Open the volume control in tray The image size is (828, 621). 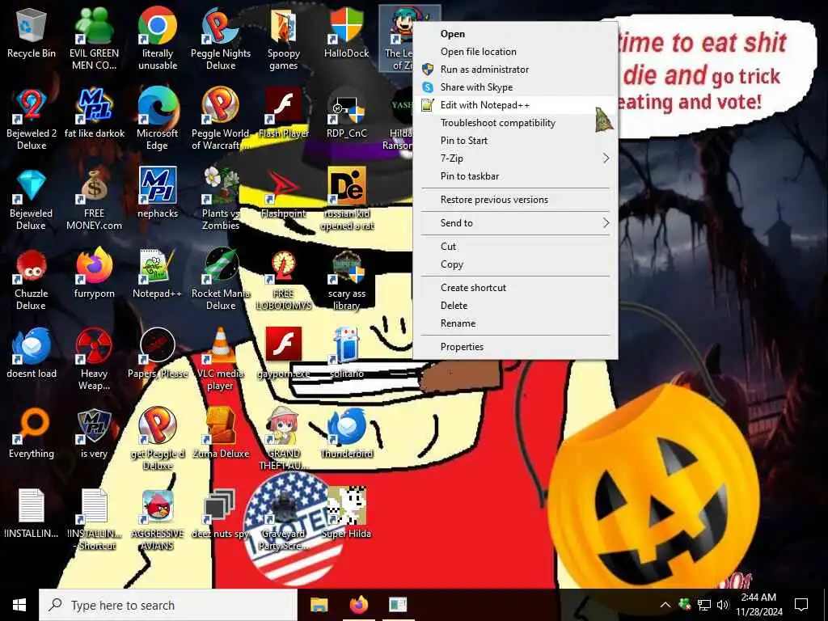(723, 605)
